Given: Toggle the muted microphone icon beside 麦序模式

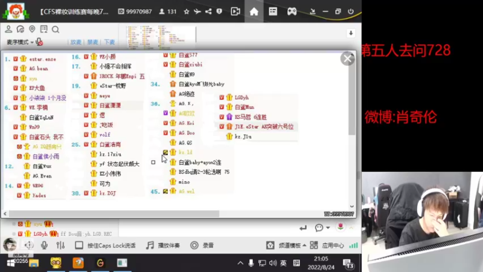Looking at the screenshot, I should tap(39, 42).
